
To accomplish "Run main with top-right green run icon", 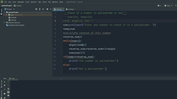I will (176, 5).
